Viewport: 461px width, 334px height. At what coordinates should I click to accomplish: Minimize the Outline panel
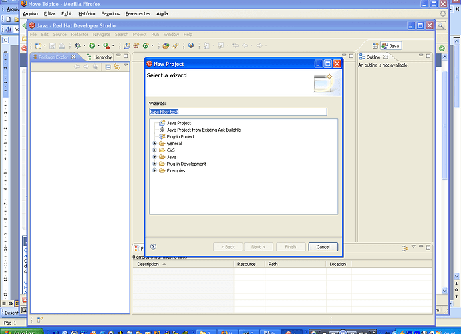421,55
